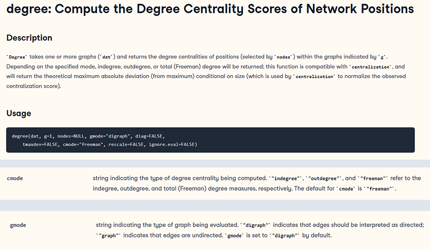Click the gmode argument name
Viewport: 430px width, 249px height.
click(x=18, y=225)
